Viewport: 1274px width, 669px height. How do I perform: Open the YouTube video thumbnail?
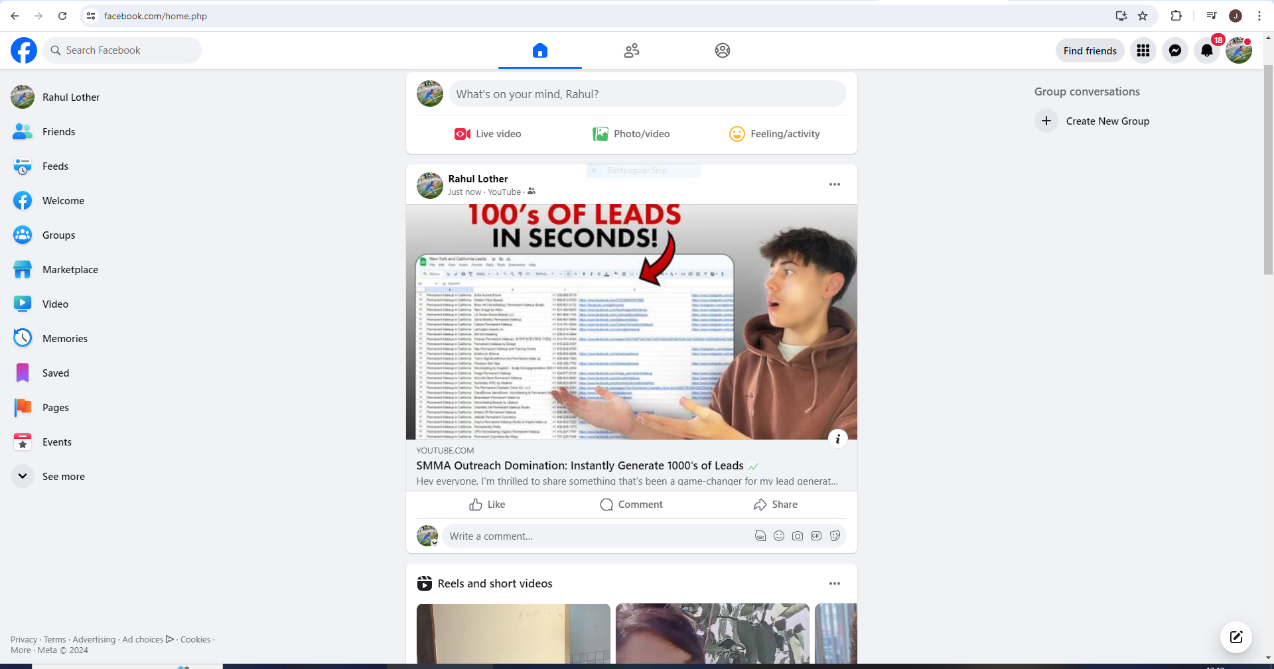tap(631, 322)
